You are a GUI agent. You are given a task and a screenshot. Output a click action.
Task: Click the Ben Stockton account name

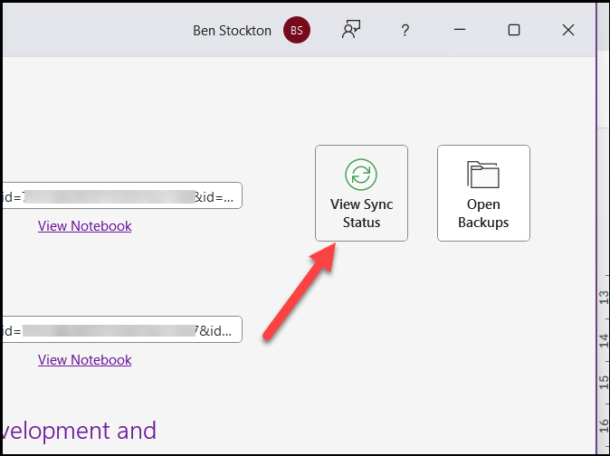point(232,30)
